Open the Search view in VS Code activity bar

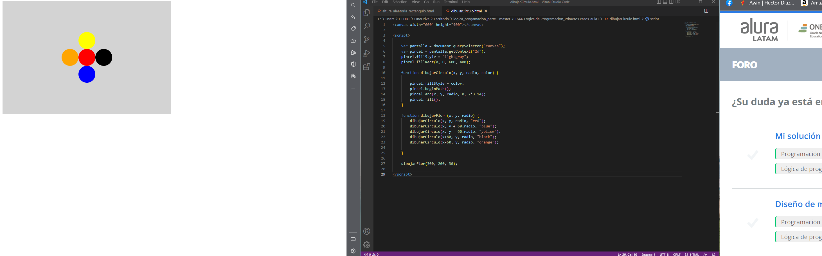click(367, 26)
